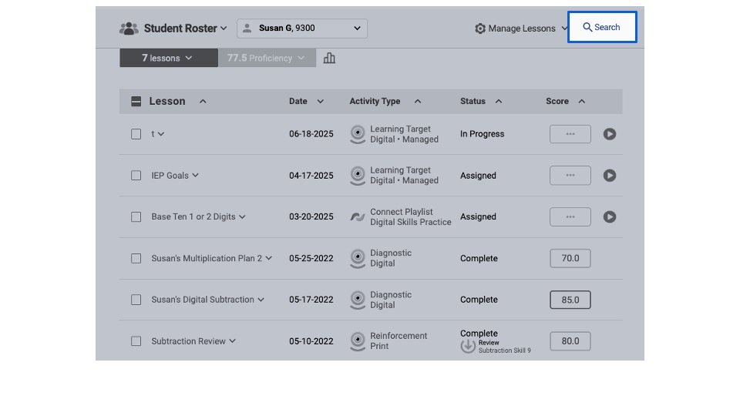Expand Subtraction Review lesson details
The height and width of the screenshot is (416, 740).
(x=232, y=341)
